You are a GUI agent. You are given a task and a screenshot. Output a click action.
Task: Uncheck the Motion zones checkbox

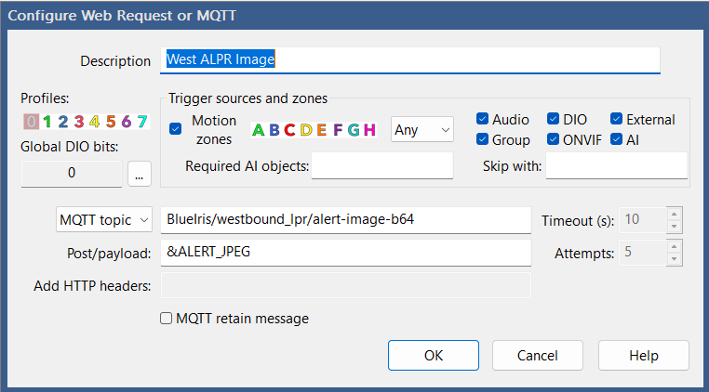(x=176, y=129)
